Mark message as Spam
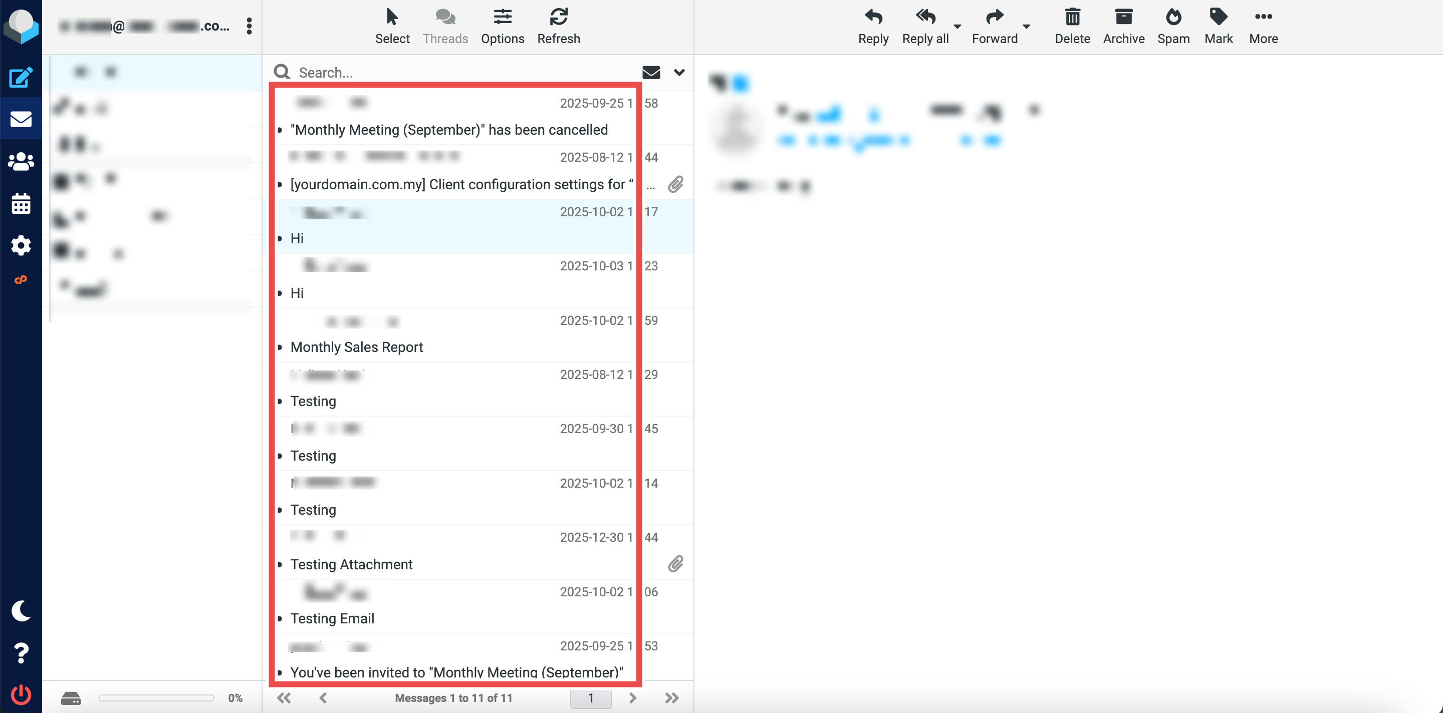Screen dimensions: 1443x713 (1173, 25)
